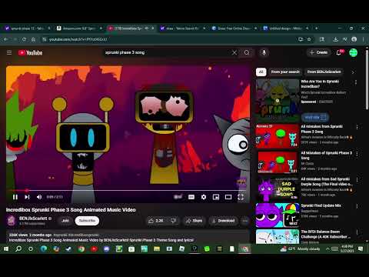Show more filter chips with right chevron
The width and height of the screenshot is (369, 277).
(353, 72)
